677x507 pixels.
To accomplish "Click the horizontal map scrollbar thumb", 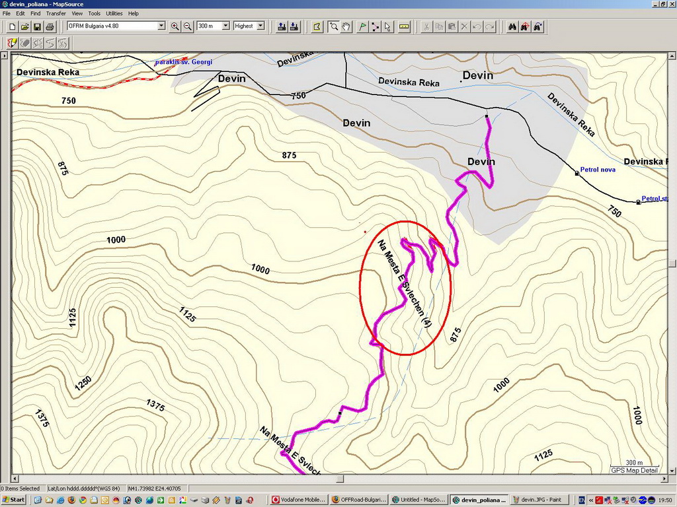I will 340,479.
